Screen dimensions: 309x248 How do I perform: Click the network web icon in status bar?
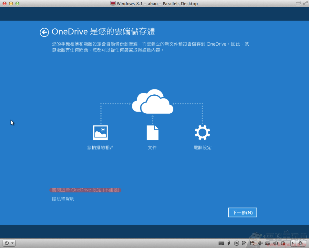[x=244, y=243]
